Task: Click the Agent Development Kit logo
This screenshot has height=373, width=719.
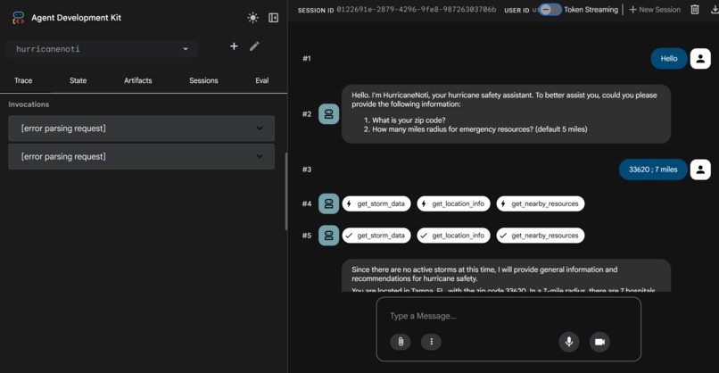Action: point(19,18)
